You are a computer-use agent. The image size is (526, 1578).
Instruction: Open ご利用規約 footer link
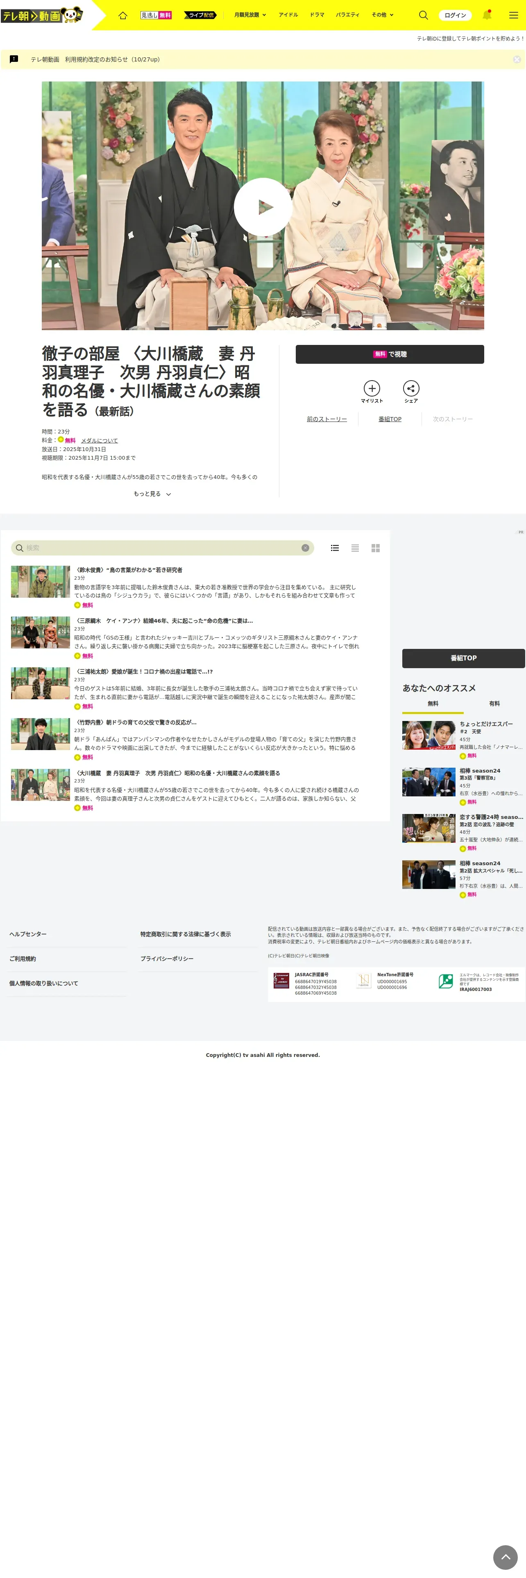(22, 959)
